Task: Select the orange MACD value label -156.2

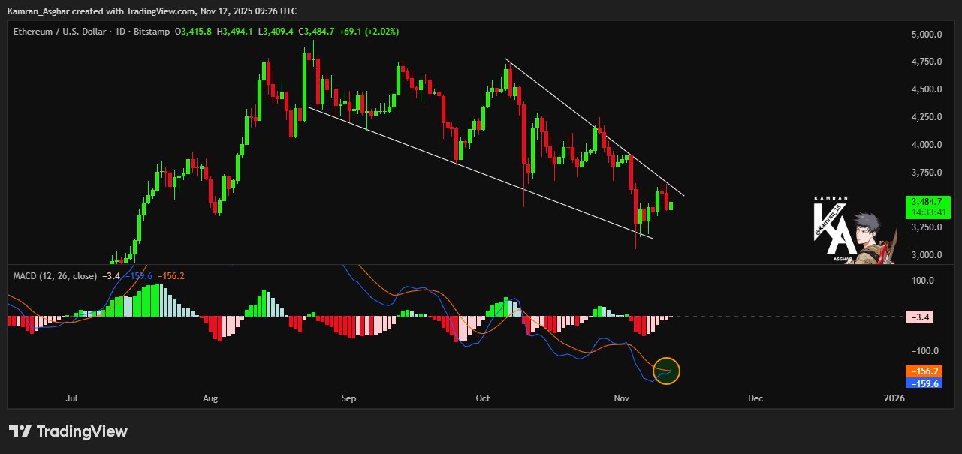Action: pos(923,371)
